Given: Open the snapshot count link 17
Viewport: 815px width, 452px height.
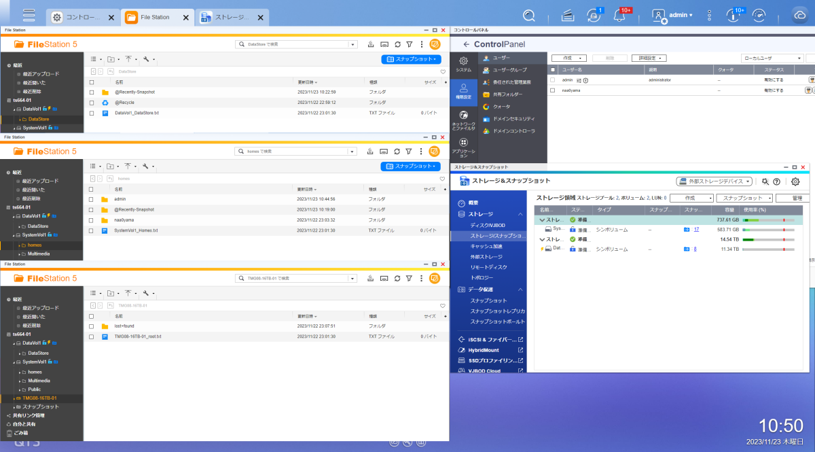Looking at the screenshot, I should click(x=696, y=230).
